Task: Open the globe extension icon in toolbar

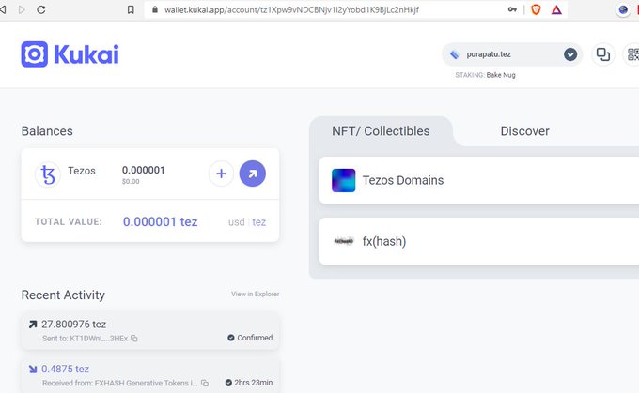Action: tap(623, 9)
